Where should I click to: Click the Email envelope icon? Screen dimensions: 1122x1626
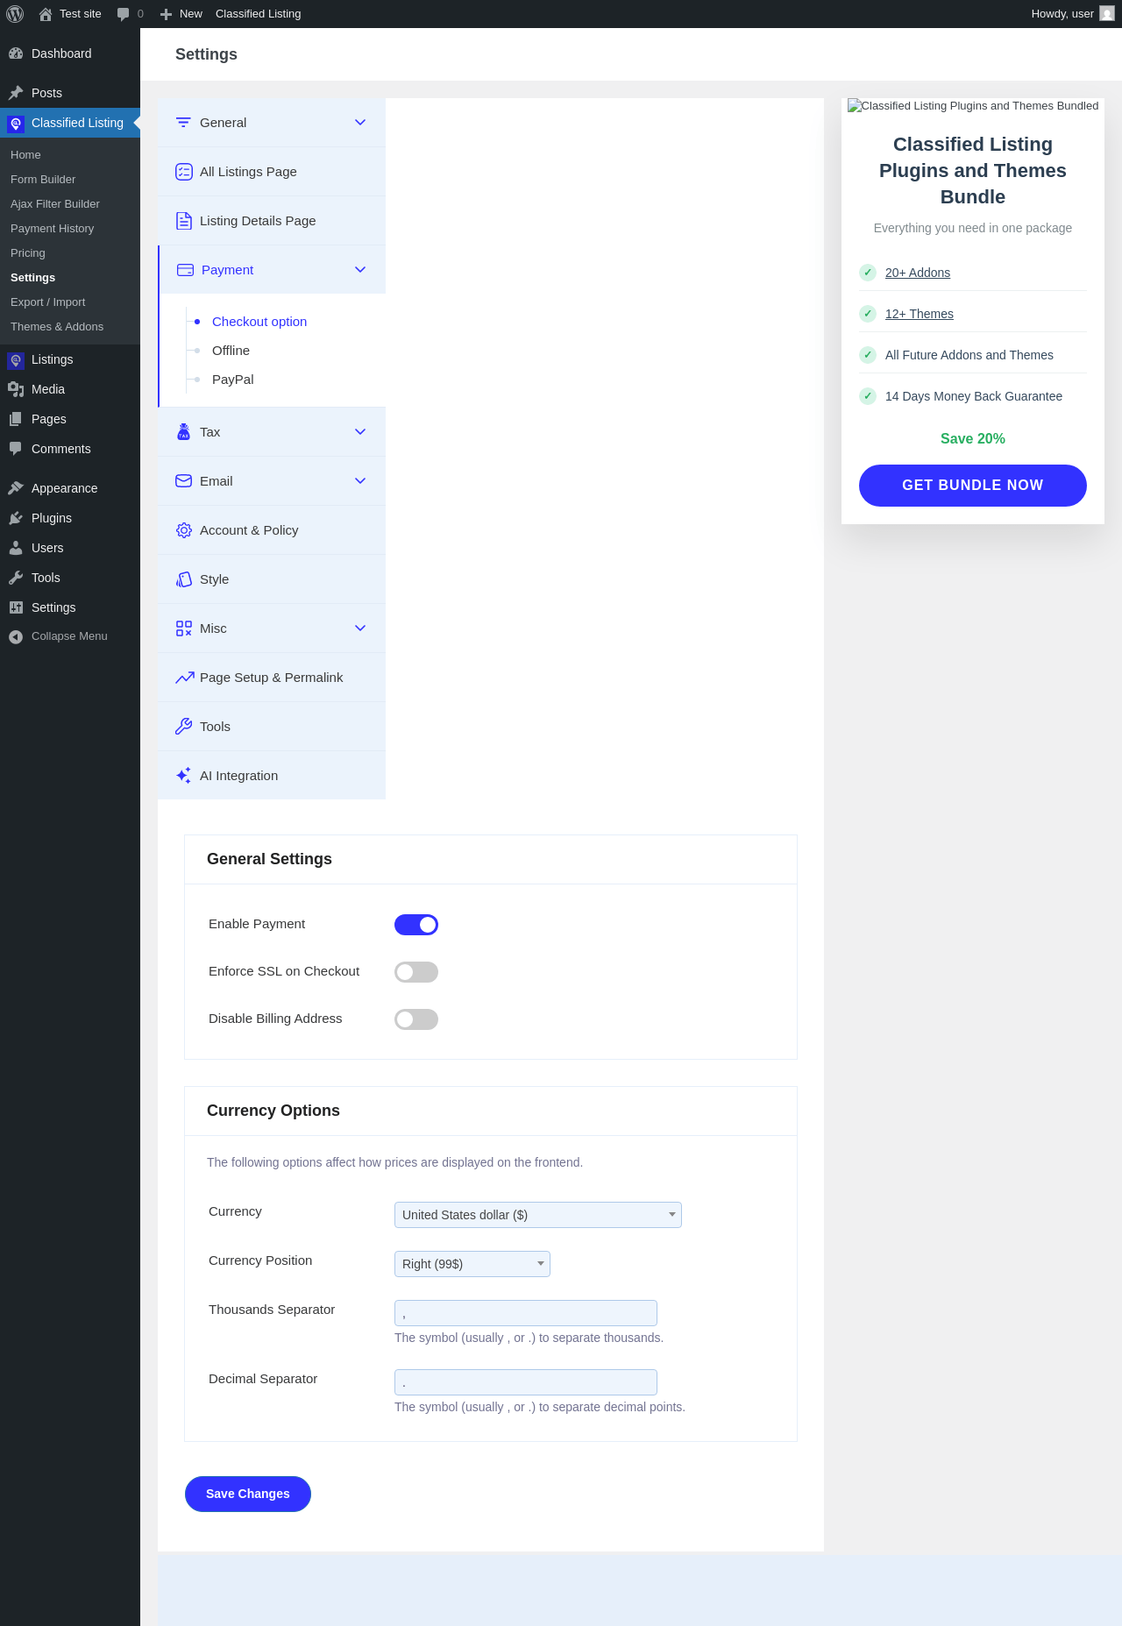click(184, 481)
